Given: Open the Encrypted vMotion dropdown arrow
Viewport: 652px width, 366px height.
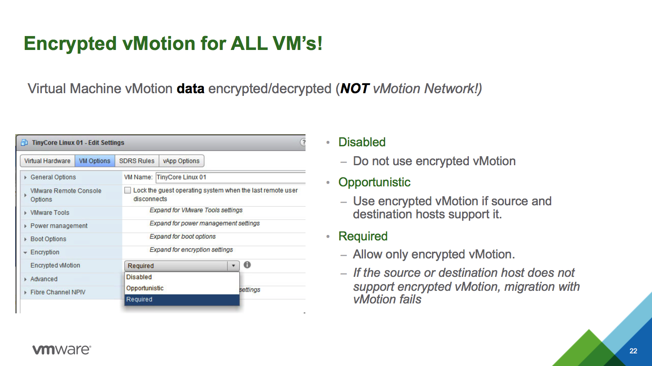Looking at the screenshot, I should (233, 266).
